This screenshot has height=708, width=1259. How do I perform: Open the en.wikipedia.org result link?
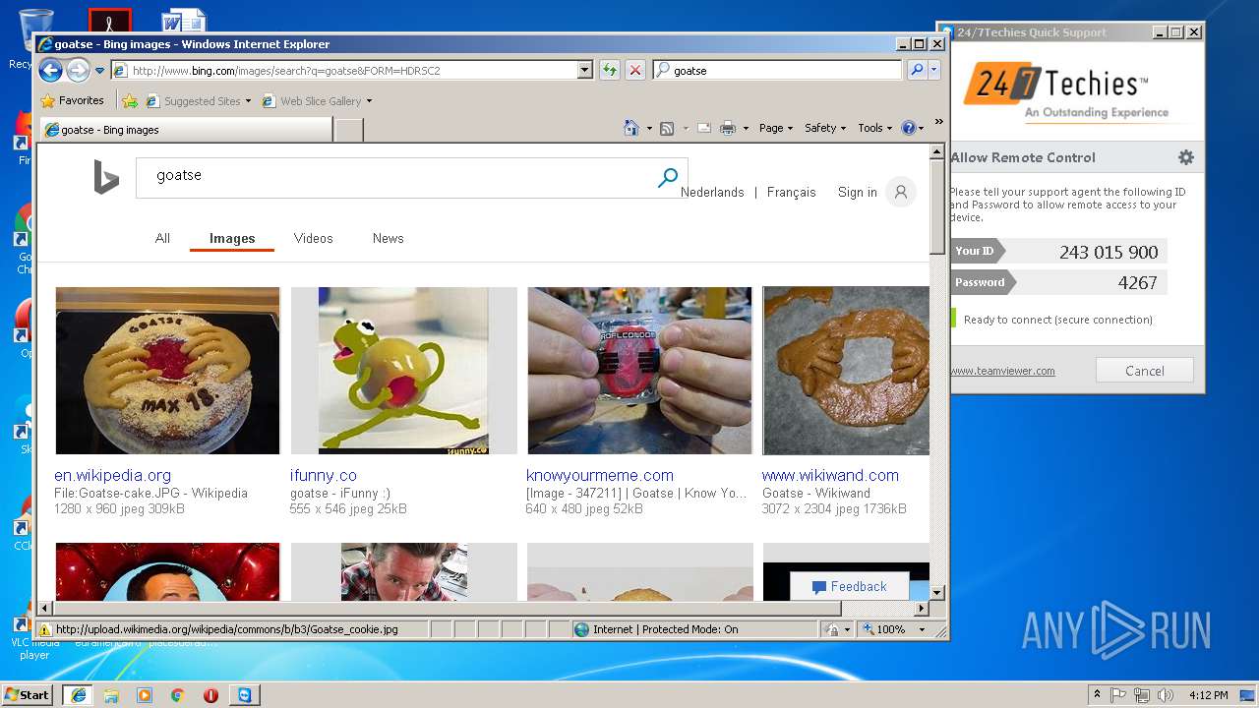tap(112, 475)
